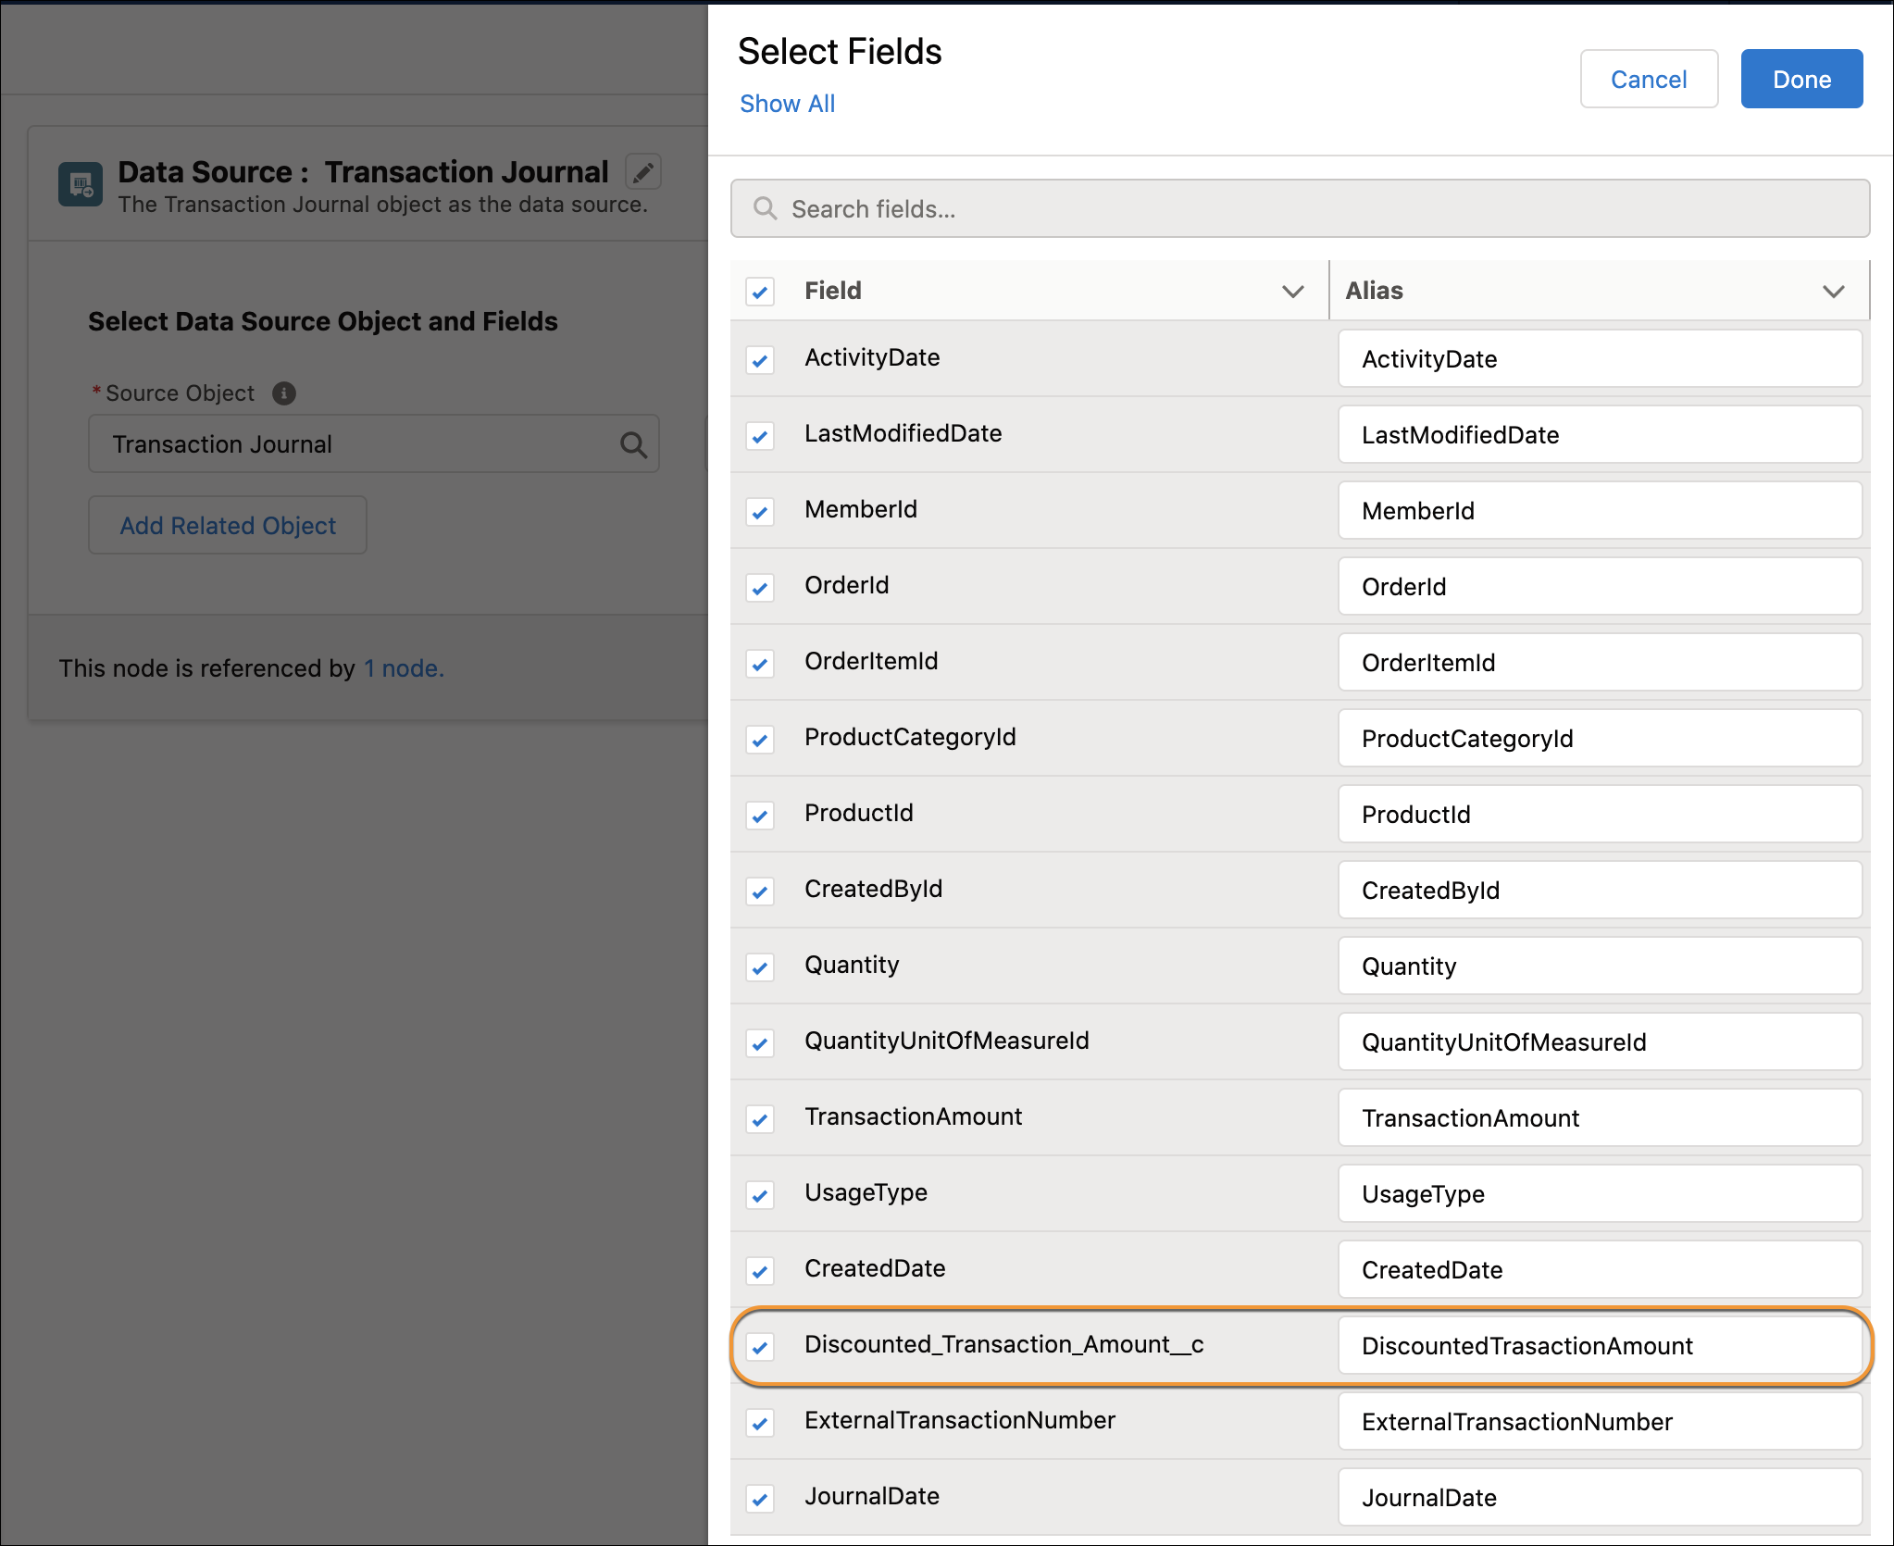Click the Data Source node icon
The image size is (1894, 1546).
[80, 183]
